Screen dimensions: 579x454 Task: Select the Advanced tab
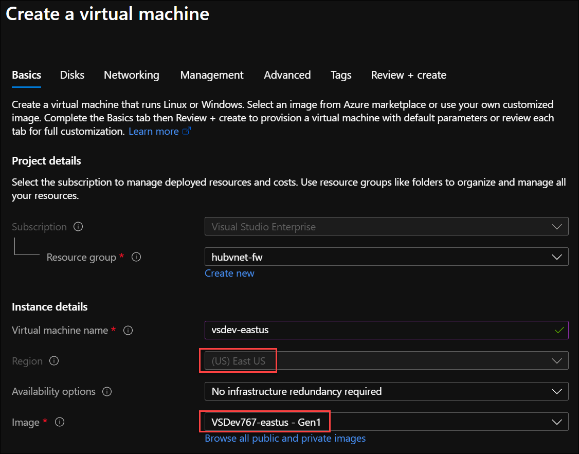(287, 75)
